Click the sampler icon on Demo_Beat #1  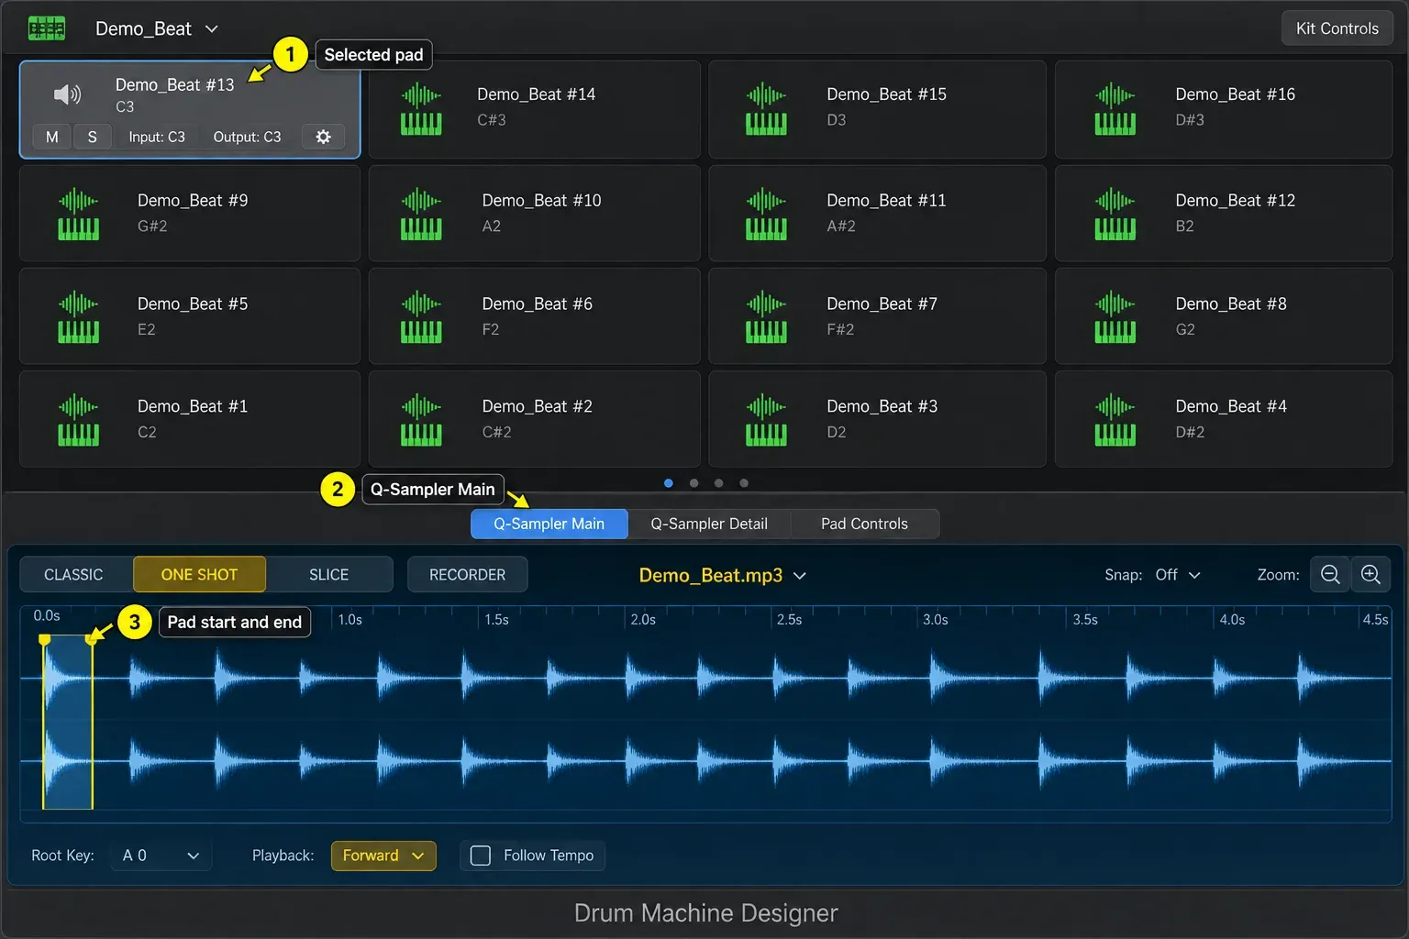pyautogui.click(x=78, y=419)
